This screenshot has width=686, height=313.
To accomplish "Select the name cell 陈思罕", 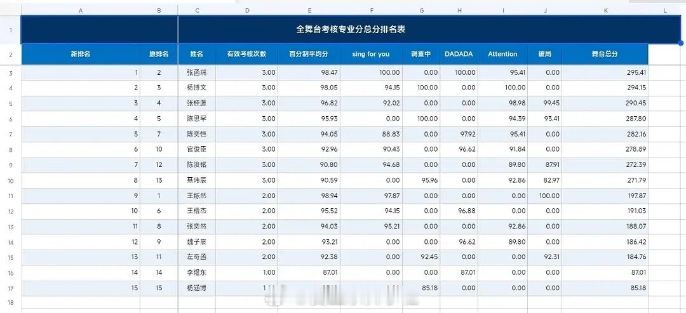I will pyautogui.click(x=197, y=119).
